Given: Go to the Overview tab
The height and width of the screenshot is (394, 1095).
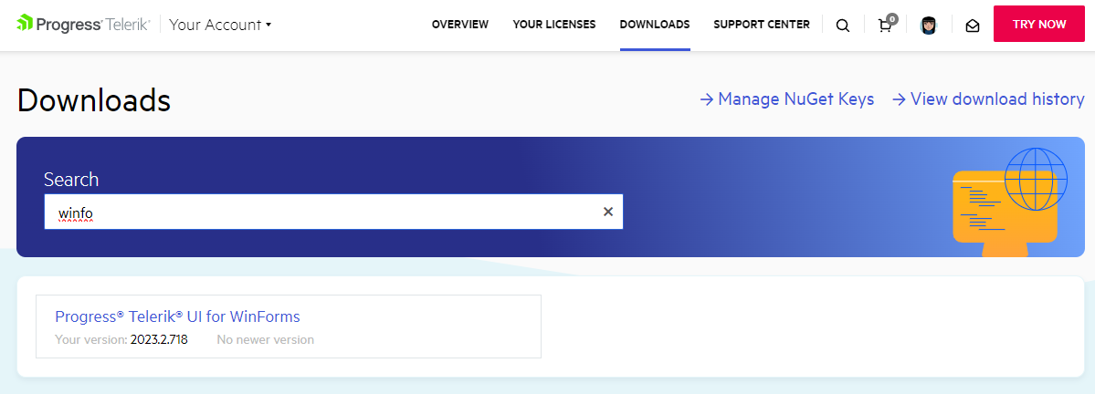Looking at the screenshot, I should click(460, 25).
